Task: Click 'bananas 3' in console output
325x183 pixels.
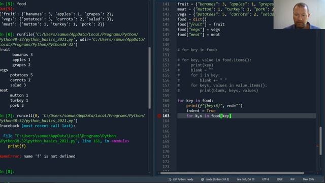Action: [x=22, y=54]
